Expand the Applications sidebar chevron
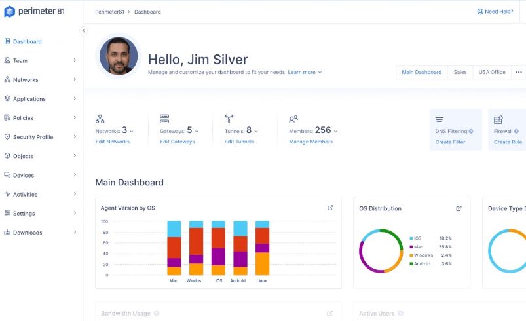The height and width of the screenshot is (321, 526). [x=75, y=98]
